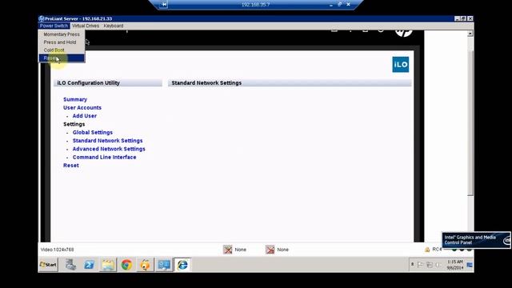Click the ProLiant Server window title icon
The image size is (512, 288).
(x=42, y=19)
